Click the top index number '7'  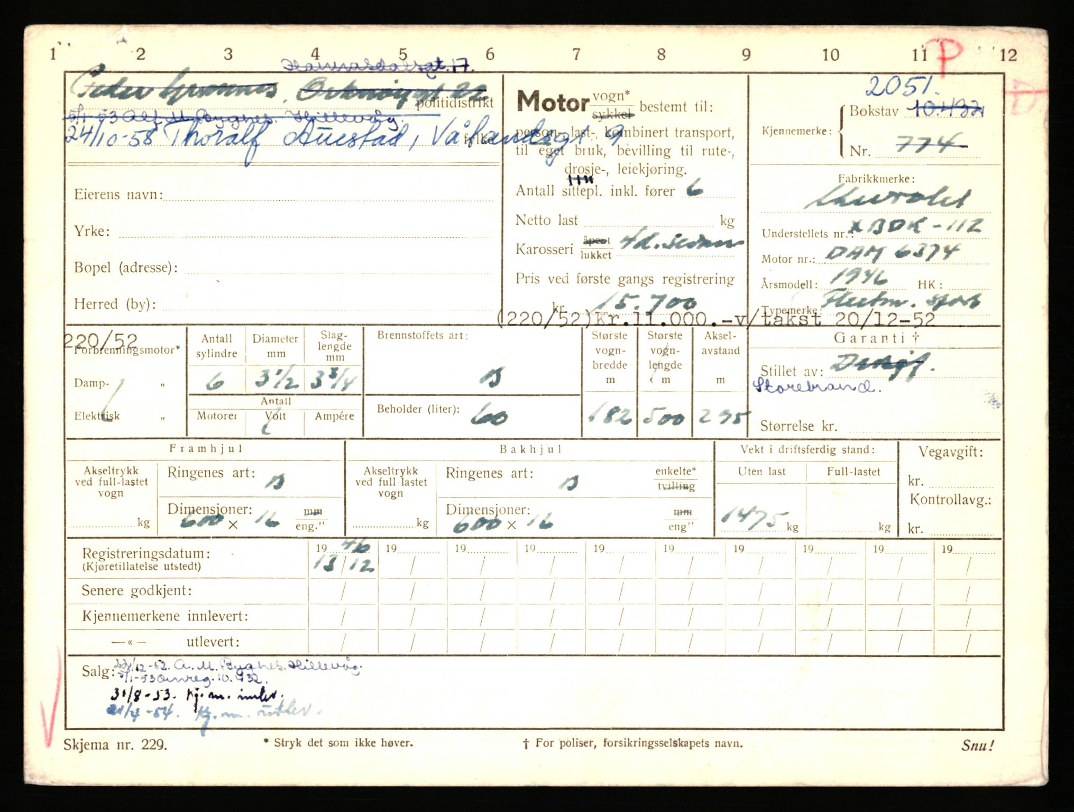pos(576,54)
